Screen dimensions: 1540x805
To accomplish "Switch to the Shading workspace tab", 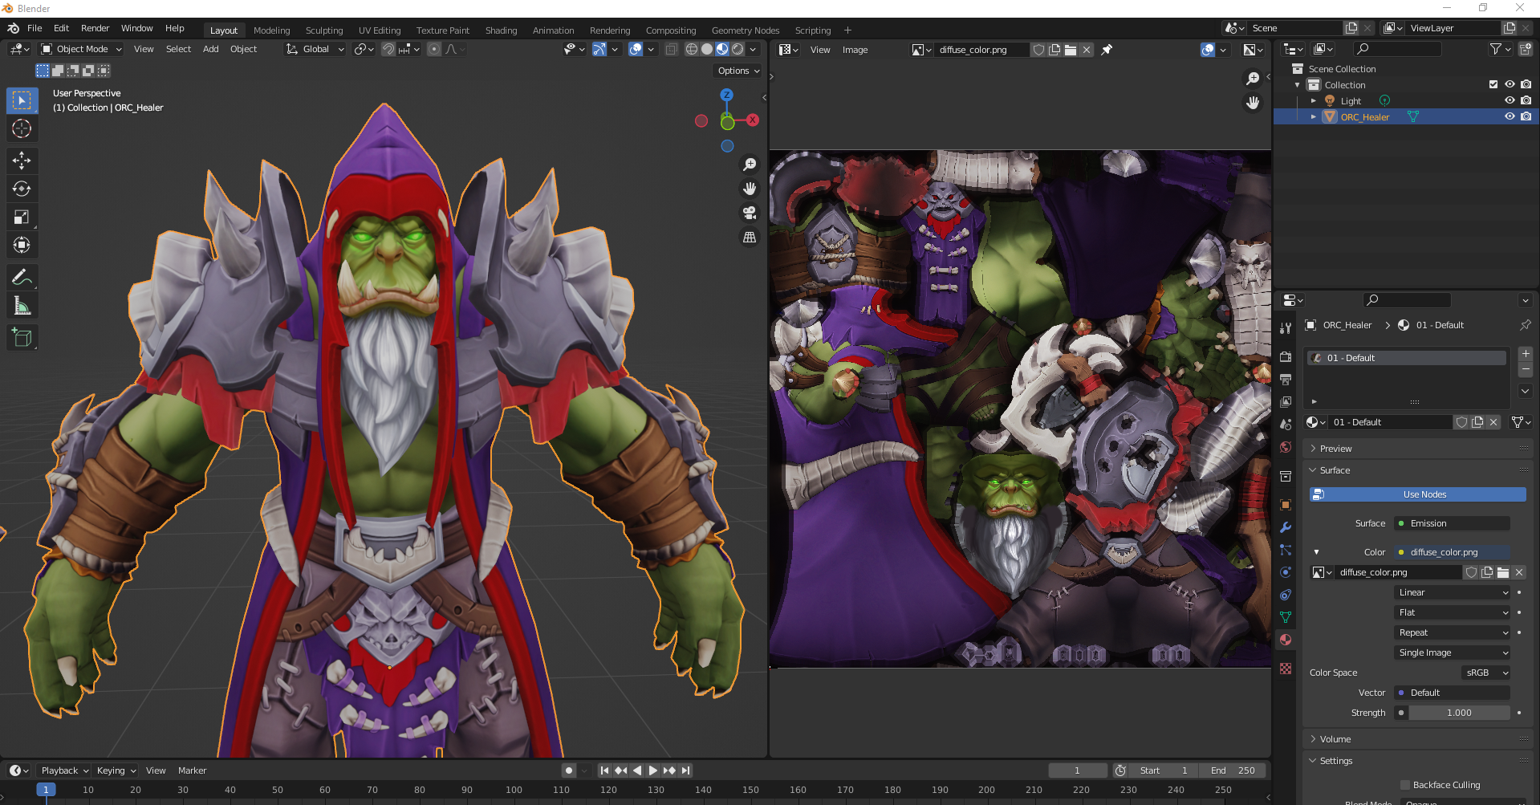I will [x=501, y=30].
